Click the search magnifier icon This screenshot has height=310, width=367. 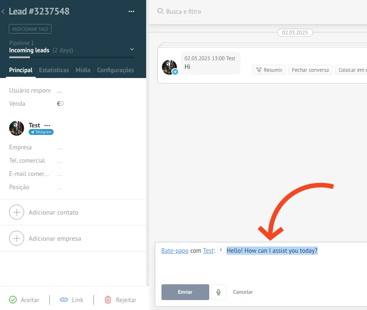pyautogui.click(x=160, y=12)
